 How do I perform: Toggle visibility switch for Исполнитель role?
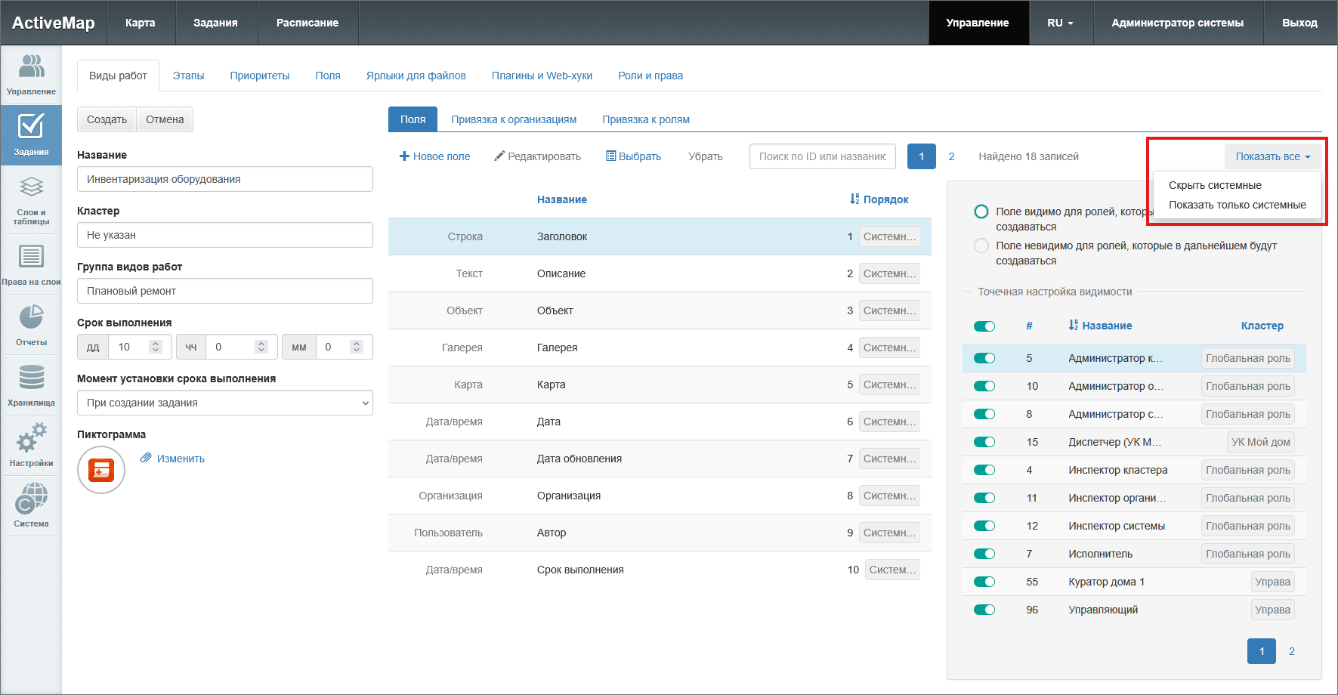pos(984,554)
